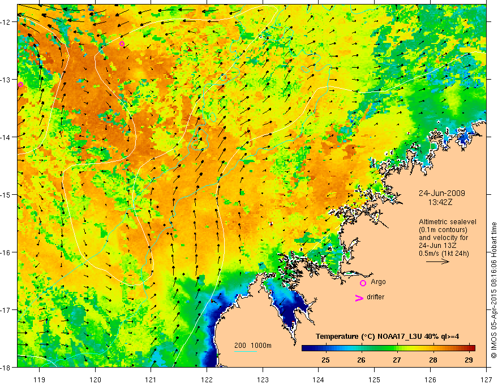This screenshot has width=498, height=384.
Task: Click the Argo float marker near longitude 120.5
Action: [122, 43]
